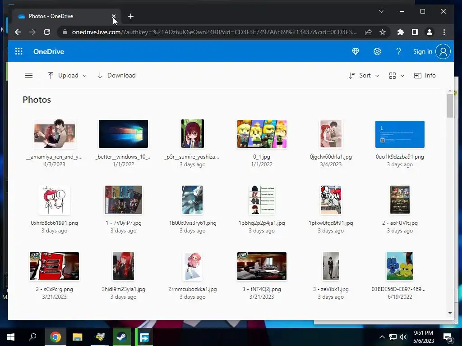
Task: Toggle the hamburger navigation menu
Action: pyautogui.click(x=29, y=76)
